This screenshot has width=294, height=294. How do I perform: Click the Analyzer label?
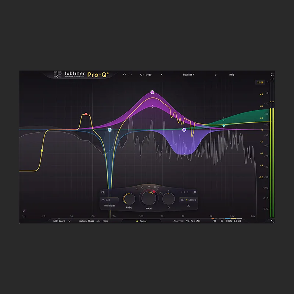point(179,221)
